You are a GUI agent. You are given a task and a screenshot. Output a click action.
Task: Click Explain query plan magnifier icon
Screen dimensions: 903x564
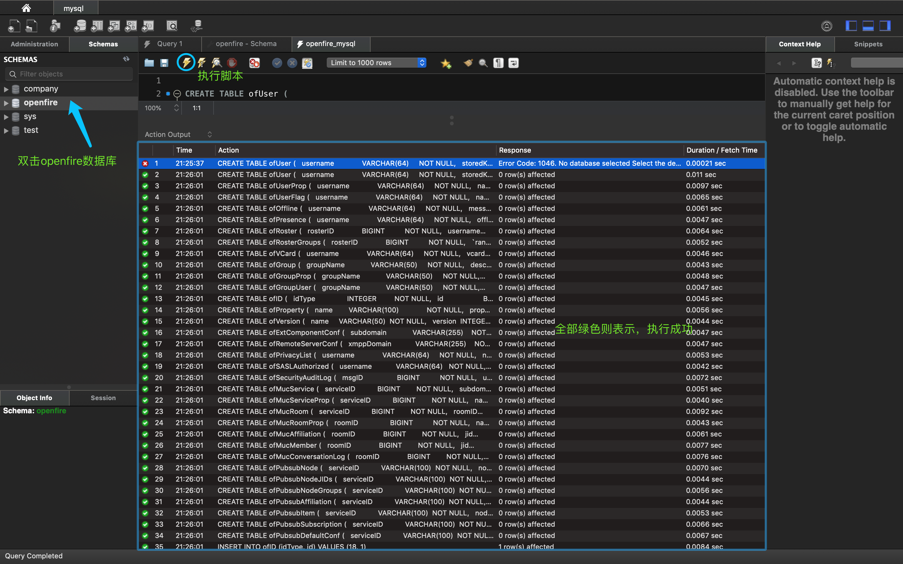point(217,63)
